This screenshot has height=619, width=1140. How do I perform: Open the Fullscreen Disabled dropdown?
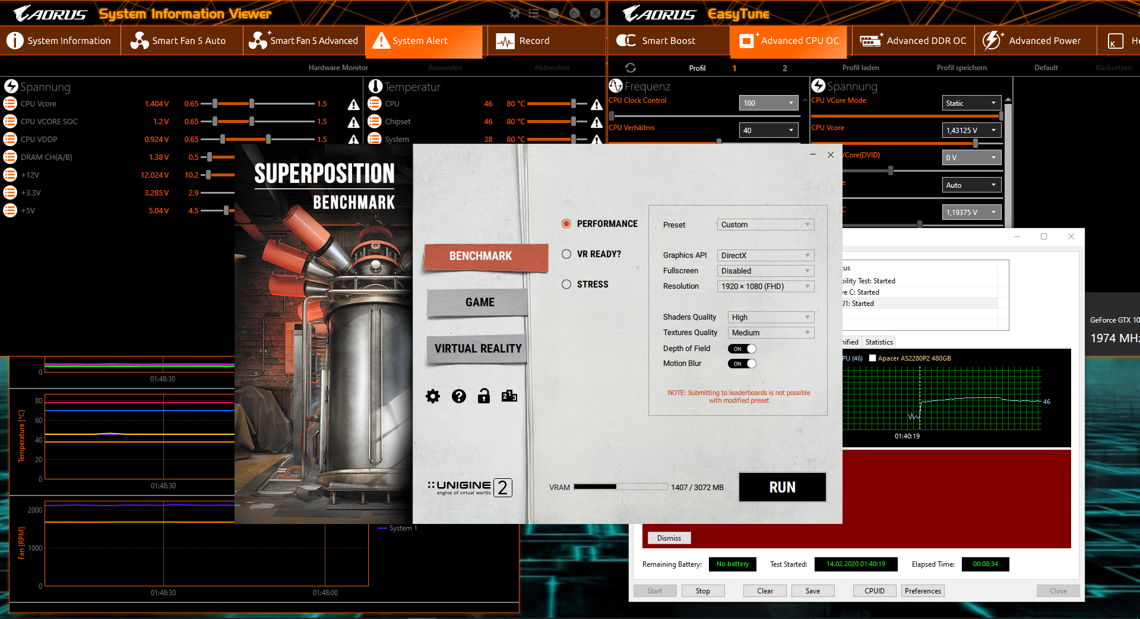pyautogui.click(x=765, y=271)
